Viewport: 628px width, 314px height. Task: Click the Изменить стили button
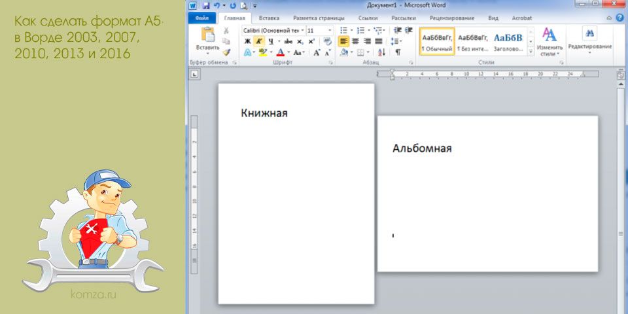(x=549, y=42)
